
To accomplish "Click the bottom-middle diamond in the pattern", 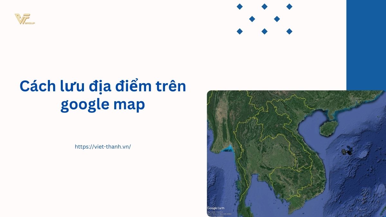I will (264, 31).
